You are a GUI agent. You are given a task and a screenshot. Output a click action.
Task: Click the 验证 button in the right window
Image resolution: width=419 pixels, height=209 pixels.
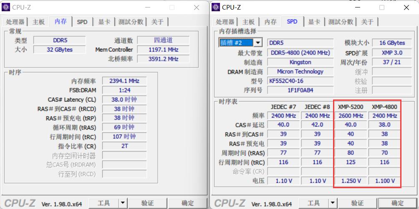358,204
